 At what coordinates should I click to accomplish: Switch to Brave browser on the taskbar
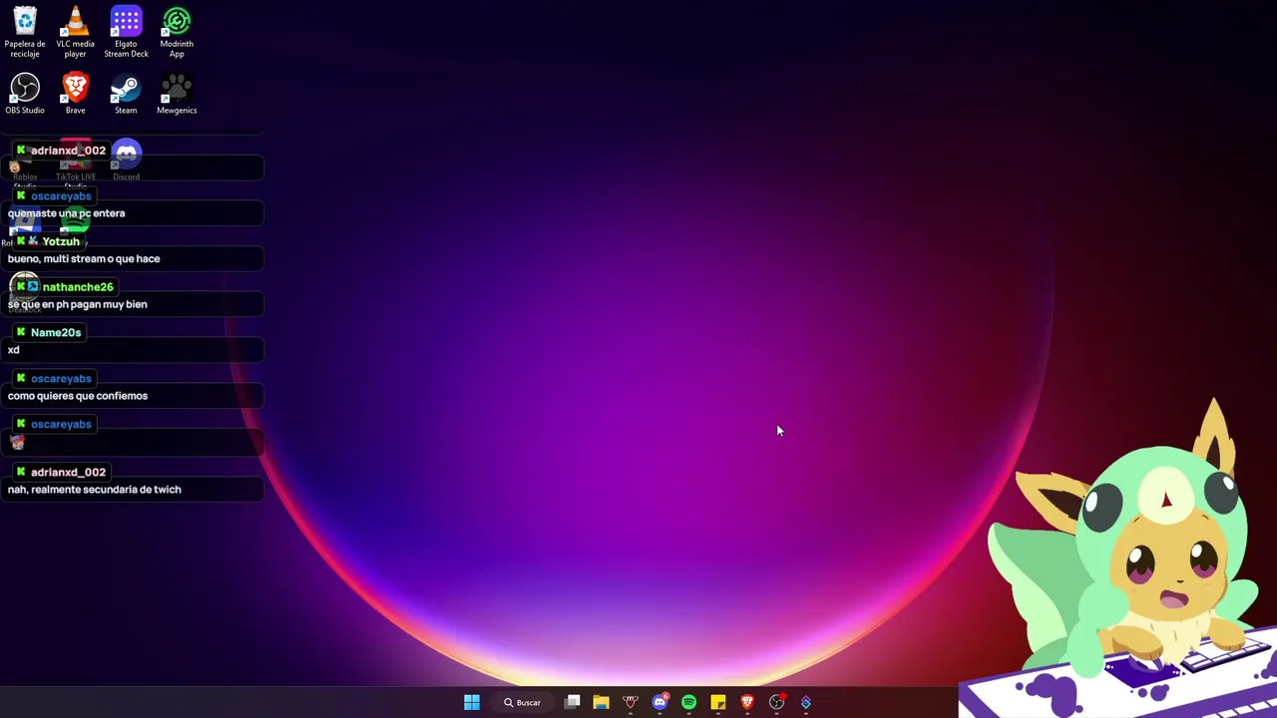click(747, 702)
